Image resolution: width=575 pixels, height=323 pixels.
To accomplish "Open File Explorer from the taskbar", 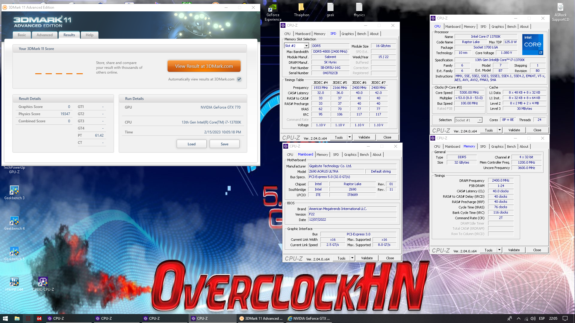I will coord(17,319).
